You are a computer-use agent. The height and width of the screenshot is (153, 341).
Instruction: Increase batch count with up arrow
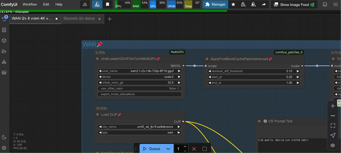[185, 146]
